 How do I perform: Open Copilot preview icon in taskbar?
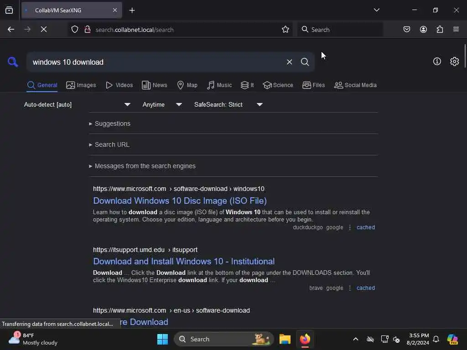point(452,339)
